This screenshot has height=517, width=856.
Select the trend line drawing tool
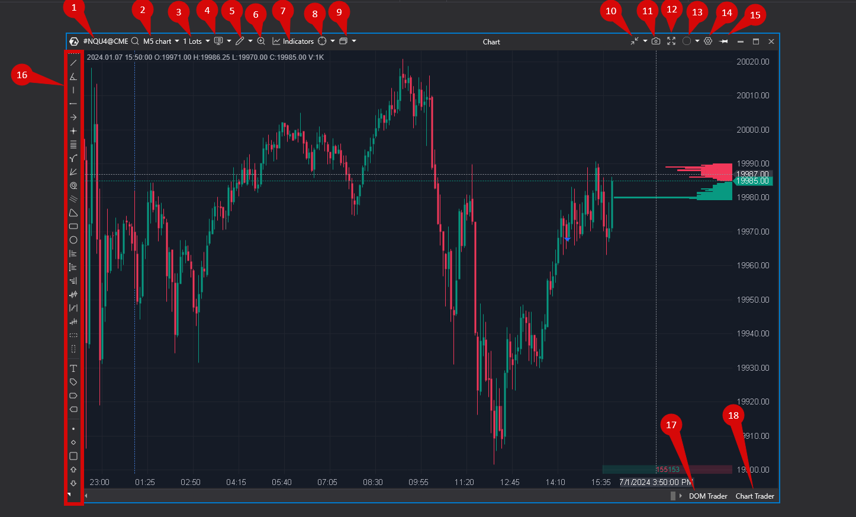point(73,62)
